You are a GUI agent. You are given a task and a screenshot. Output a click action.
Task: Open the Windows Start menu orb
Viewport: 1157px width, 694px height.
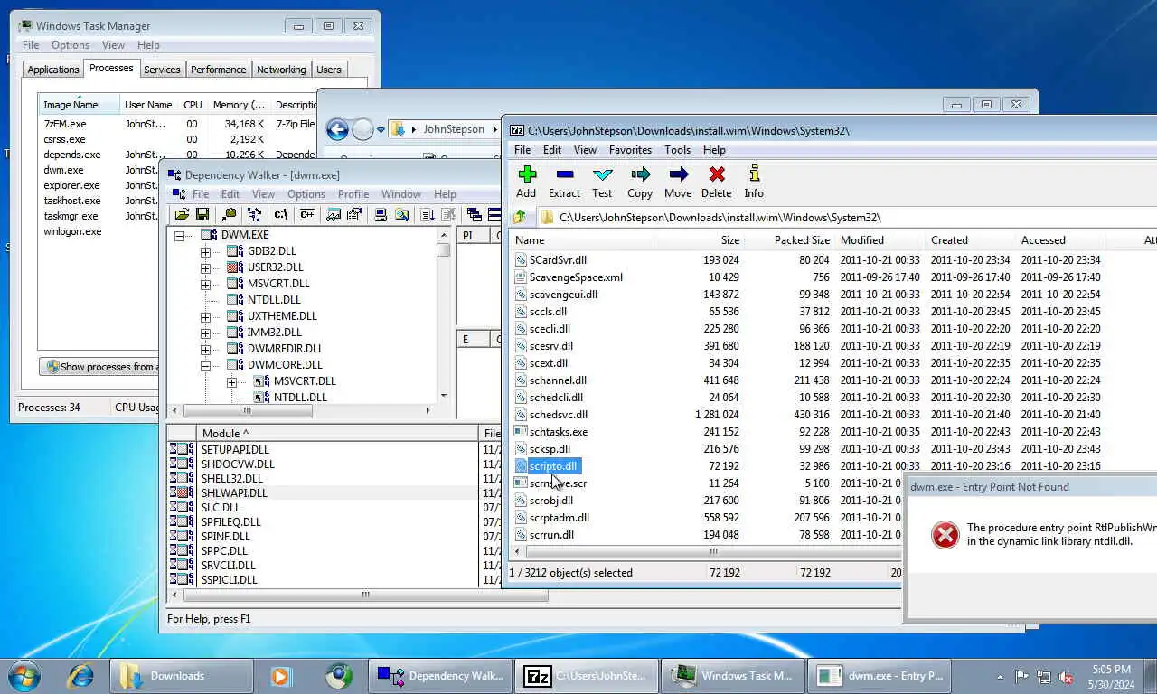tap(24, 675)
